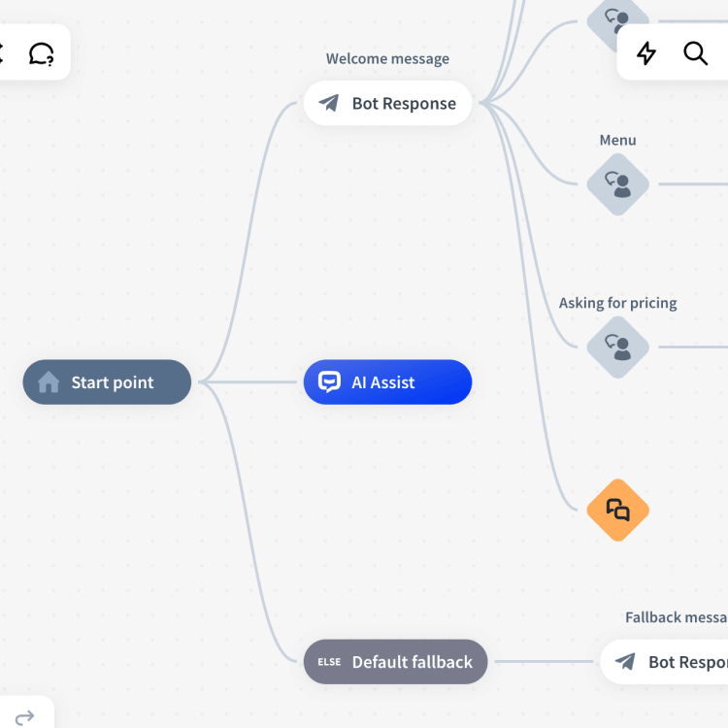Select the Welcome message Bot Response block
Image resolution: width=728 pixels, height=728 pixels.
tap(387, 104)
